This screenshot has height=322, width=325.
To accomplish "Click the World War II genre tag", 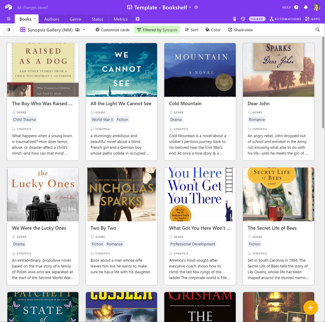I will click(x=103, y=119).
